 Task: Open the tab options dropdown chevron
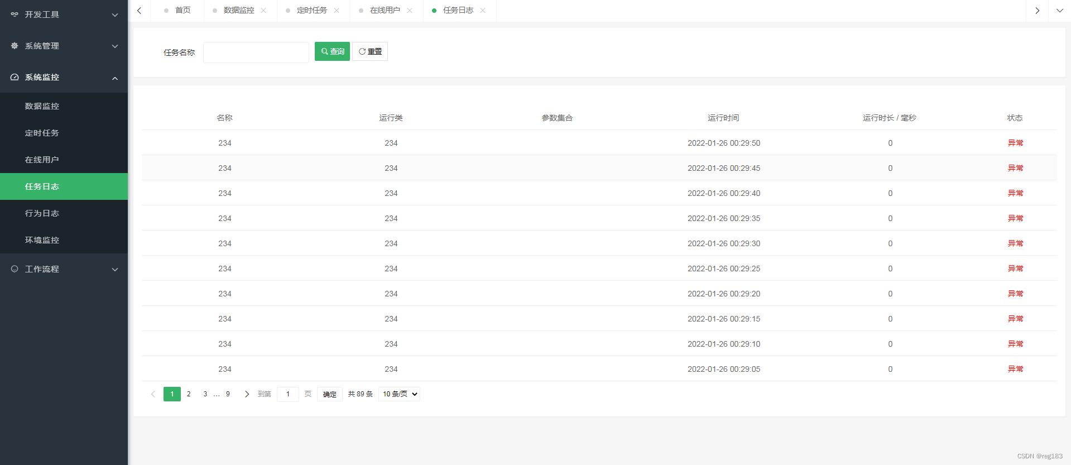click(1059, 11)
